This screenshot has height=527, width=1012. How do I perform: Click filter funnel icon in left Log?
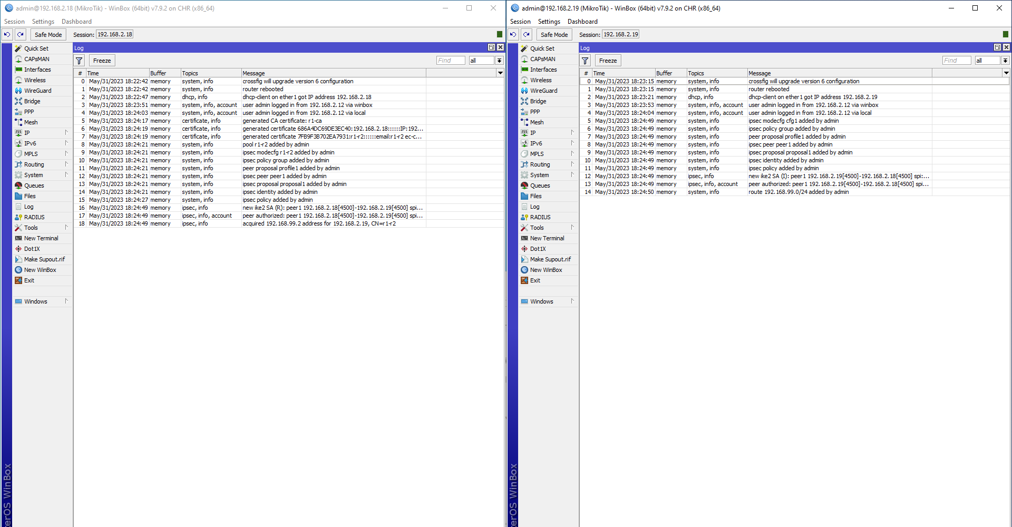click(x=80, y=61)
